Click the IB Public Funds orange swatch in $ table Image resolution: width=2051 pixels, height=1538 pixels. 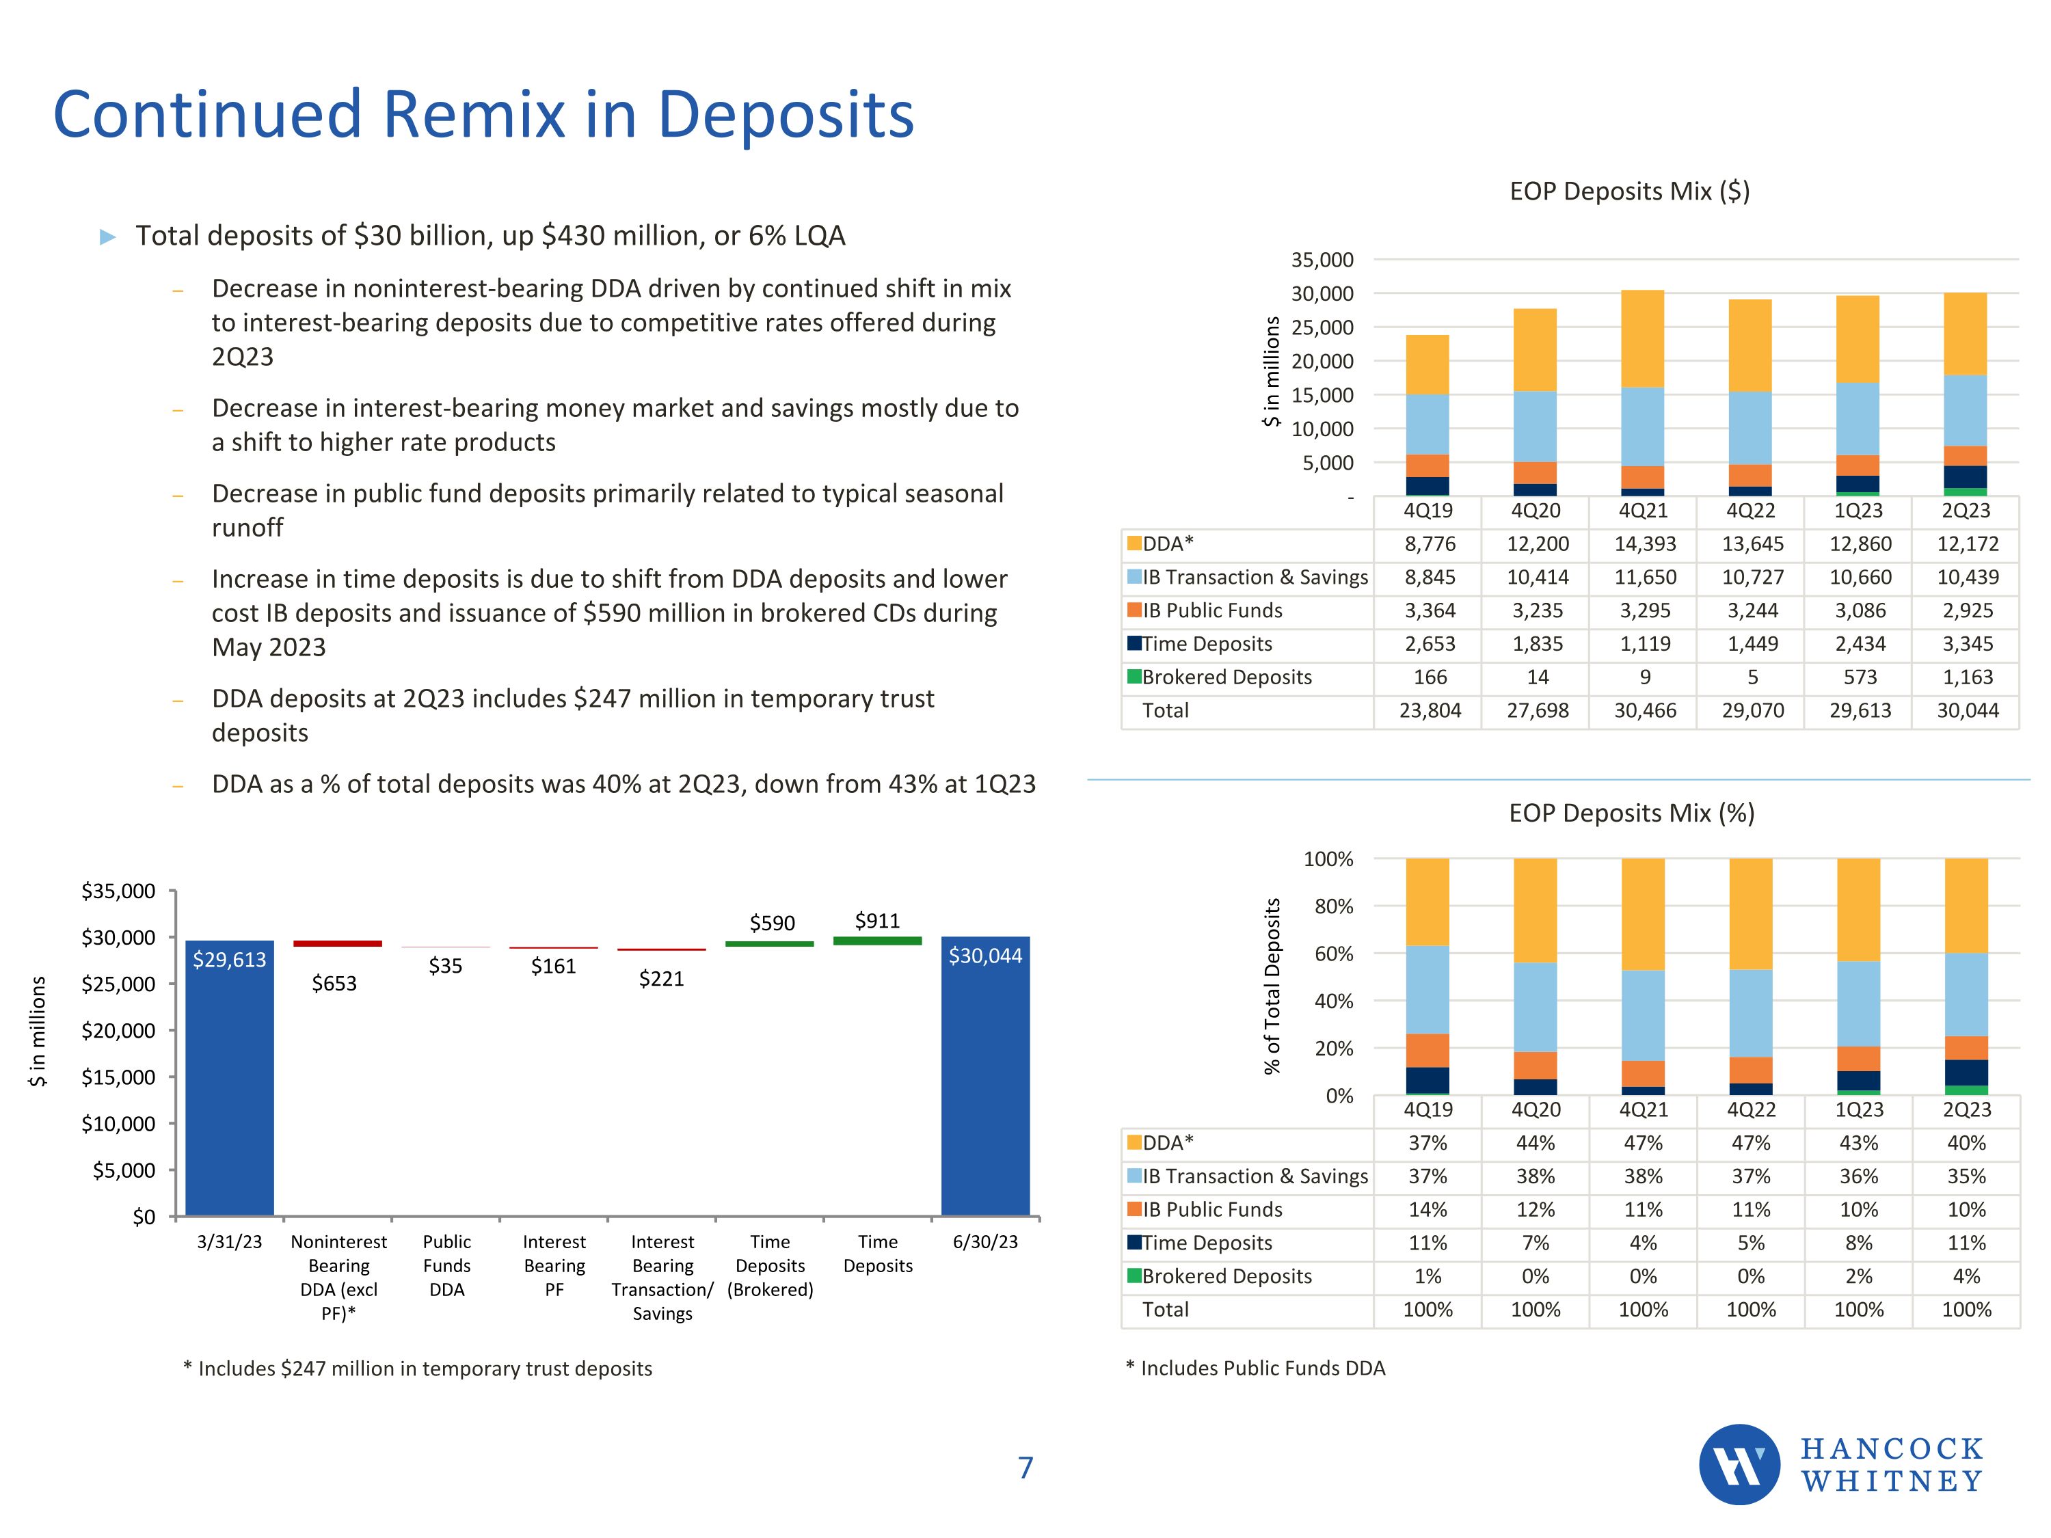tap(1134, 610)
